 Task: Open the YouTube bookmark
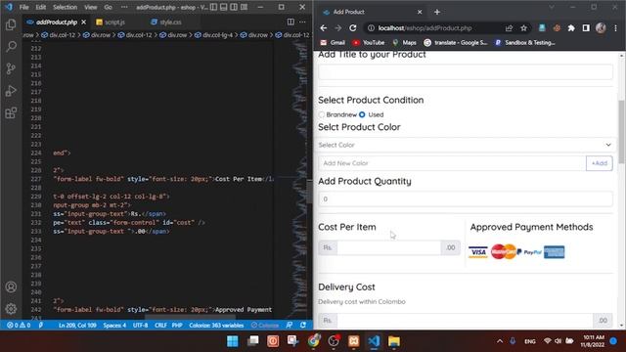coord(368,43)
